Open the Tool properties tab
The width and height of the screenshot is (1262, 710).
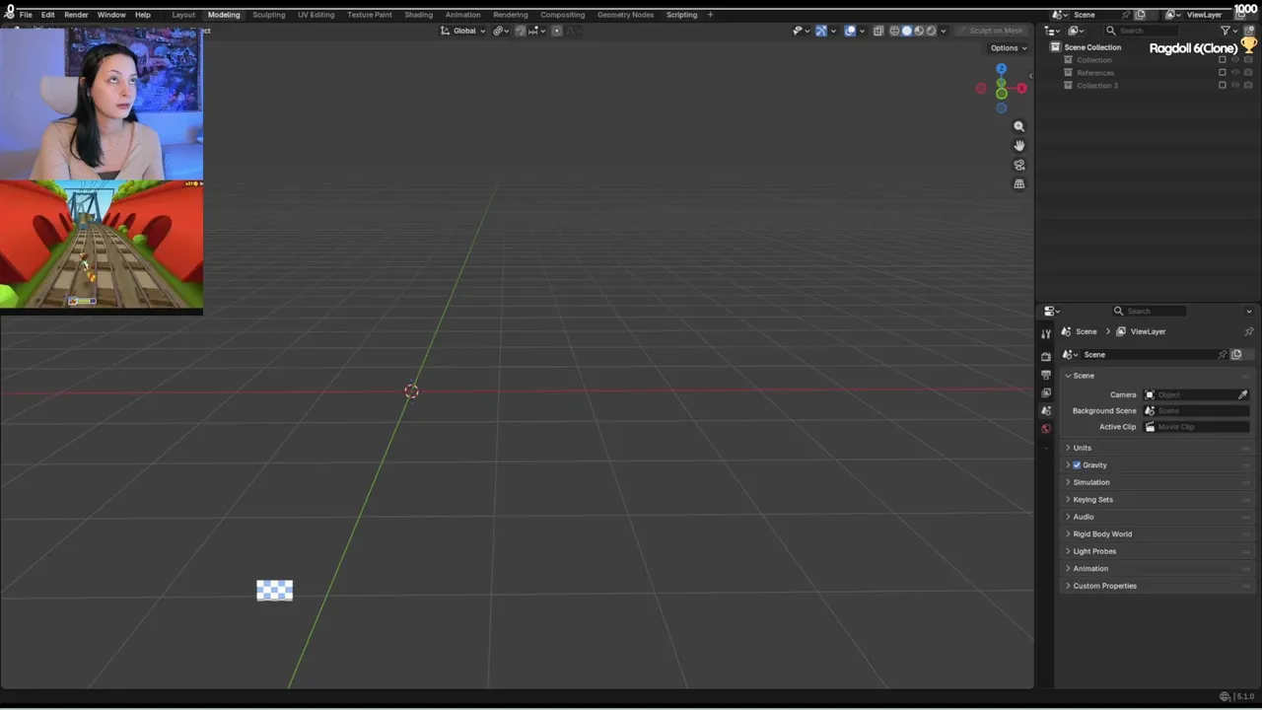pyautogui.click(x=1046, y=334)
